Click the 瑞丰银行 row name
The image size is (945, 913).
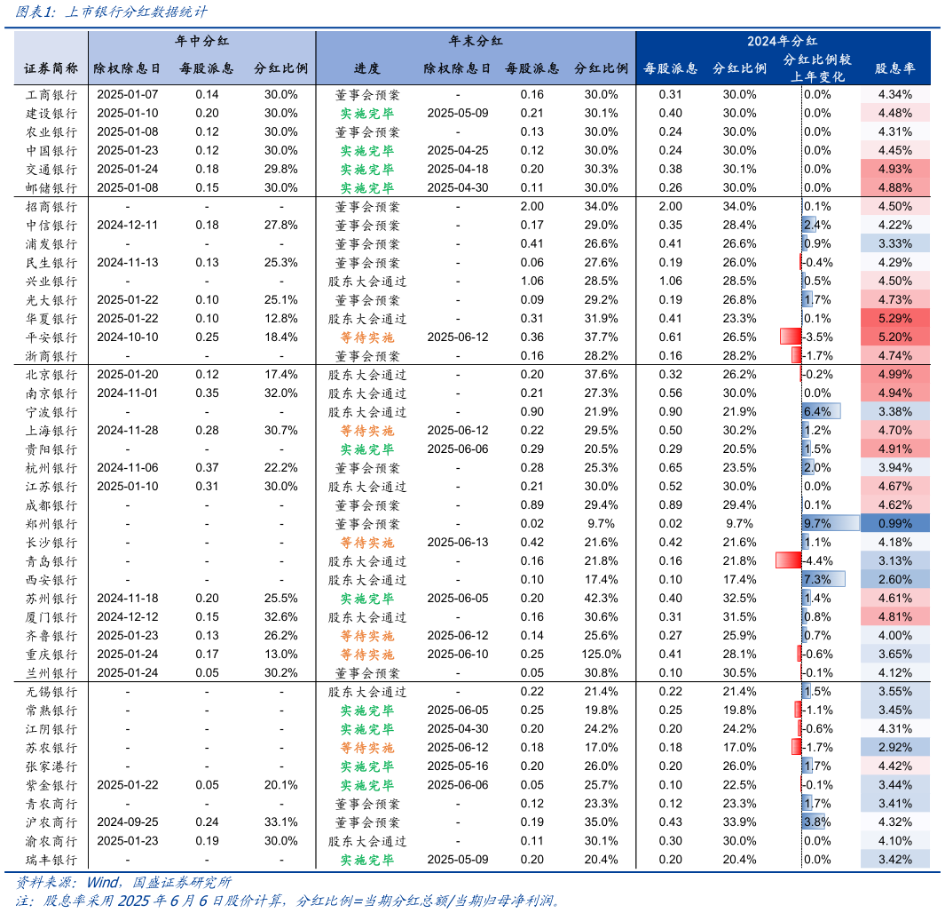(51, 860)
